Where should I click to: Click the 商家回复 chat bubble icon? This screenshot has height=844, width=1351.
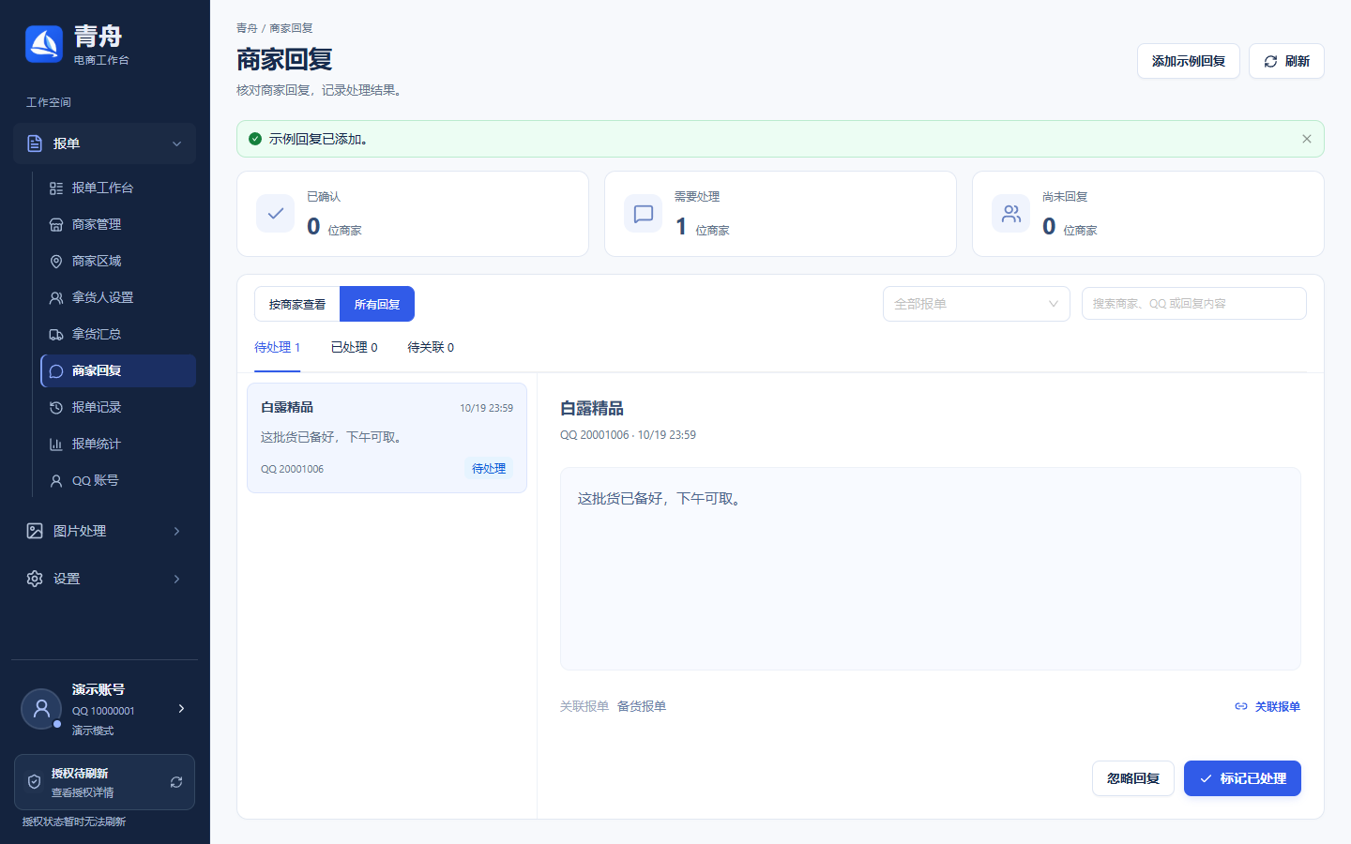[56, 371]
